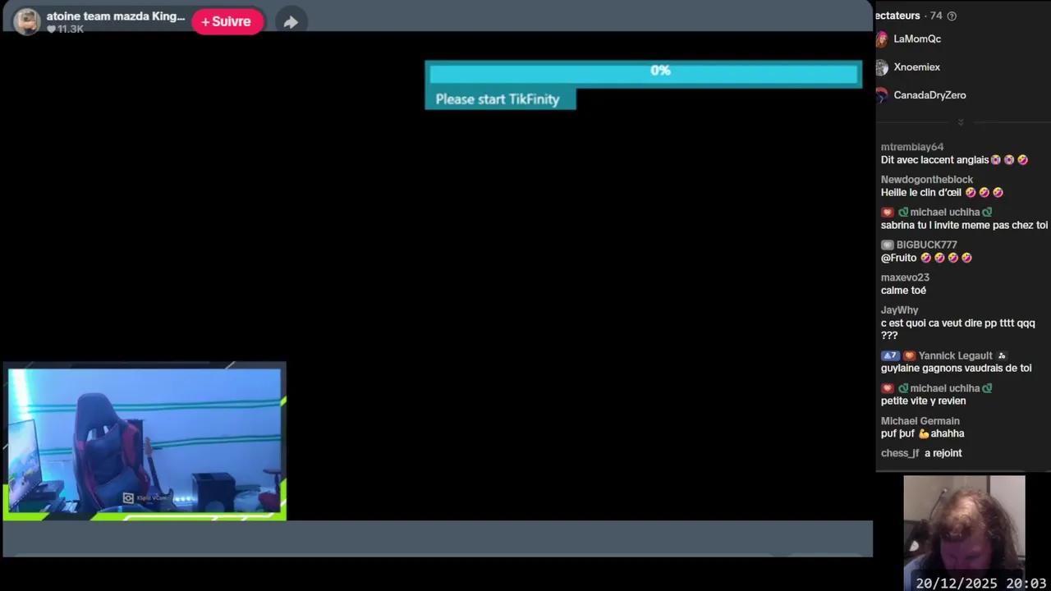This screenshot has height=591, width=1051.
Task: Click the message 'sabrina tu l invite meme pas chez toi'
Action: pyautogui.click(x=965, y=225)
